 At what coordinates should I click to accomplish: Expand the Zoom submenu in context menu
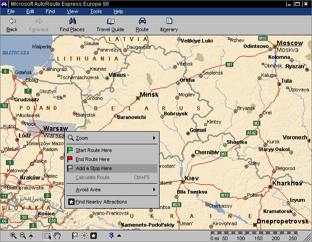112,138
